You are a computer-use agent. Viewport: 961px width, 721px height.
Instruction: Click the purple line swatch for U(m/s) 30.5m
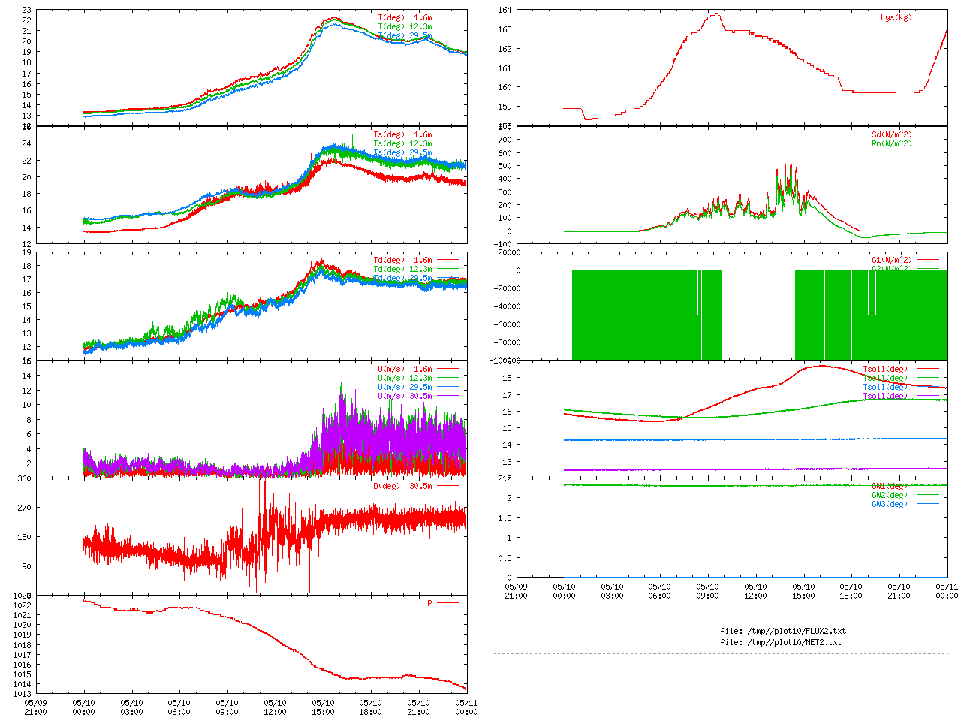coord(447,396)
